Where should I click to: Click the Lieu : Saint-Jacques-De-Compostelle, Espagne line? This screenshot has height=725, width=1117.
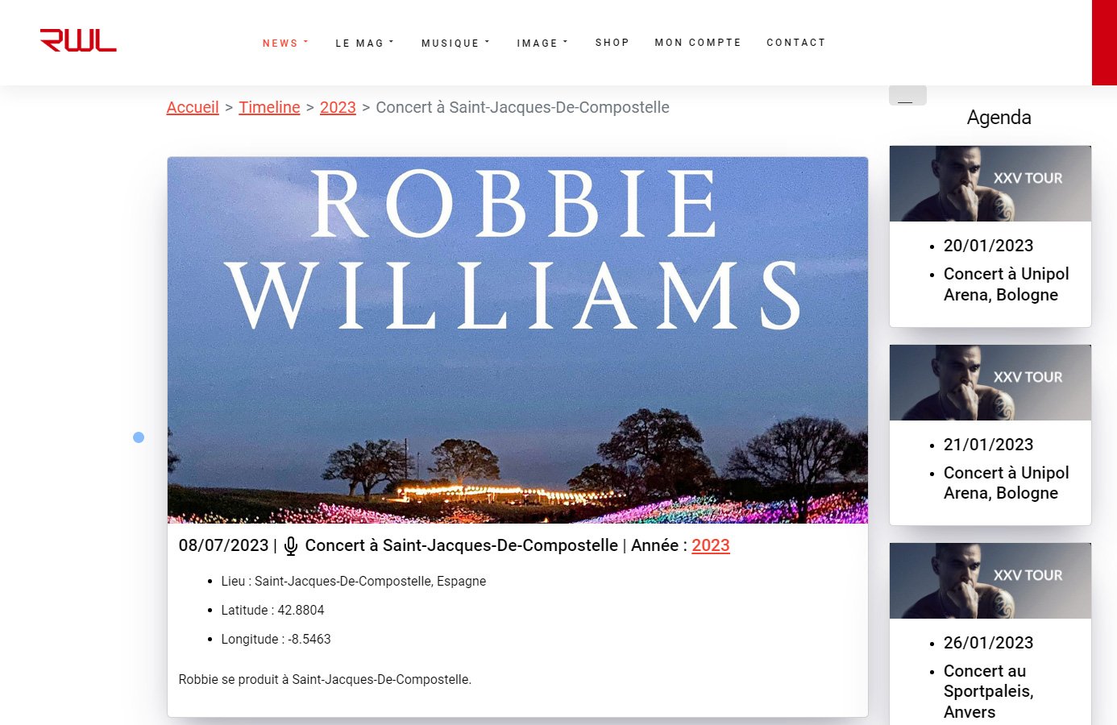coord(353,581)
